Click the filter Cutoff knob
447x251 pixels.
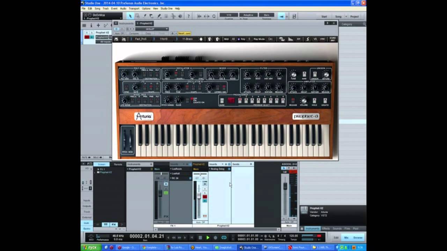pyautogui.click(x=247, y=75)
